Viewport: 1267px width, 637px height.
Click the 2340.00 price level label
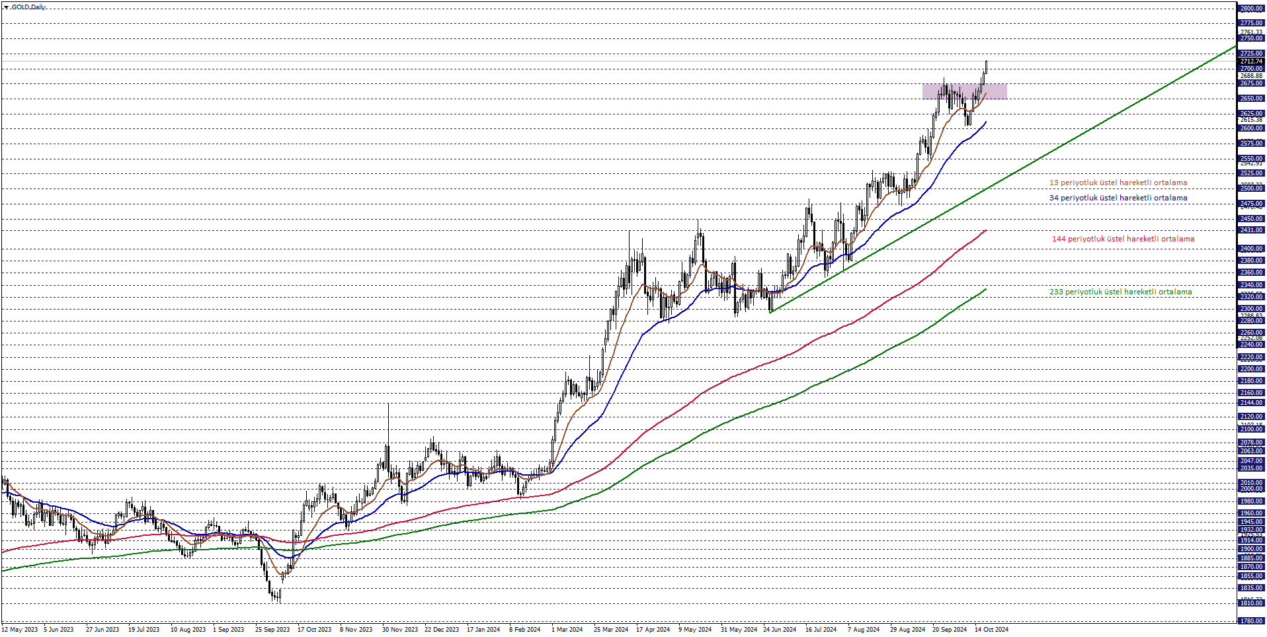1251,285
